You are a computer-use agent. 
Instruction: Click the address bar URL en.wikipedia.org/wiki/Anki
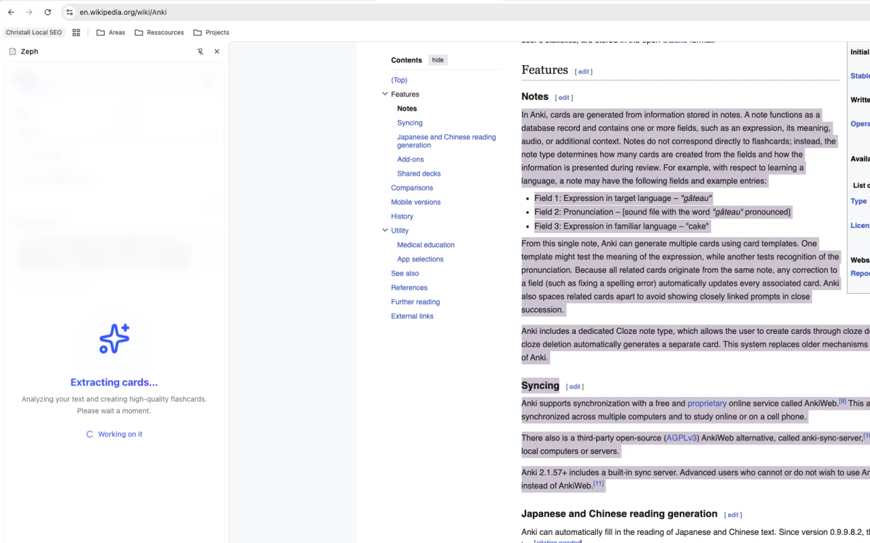click(x=123, y=12)
